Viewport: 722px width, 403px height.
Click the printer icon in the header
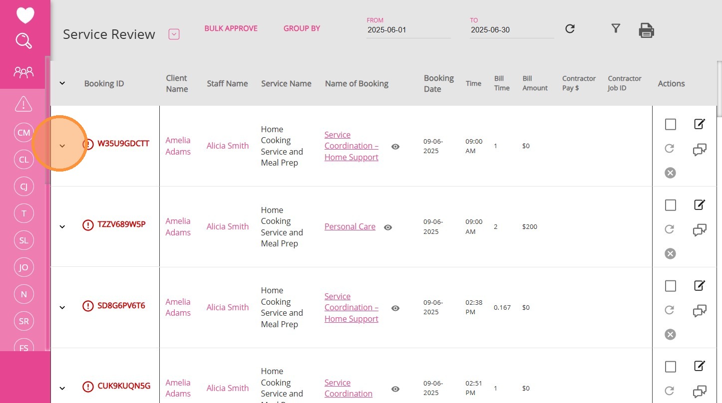(646, 30)
